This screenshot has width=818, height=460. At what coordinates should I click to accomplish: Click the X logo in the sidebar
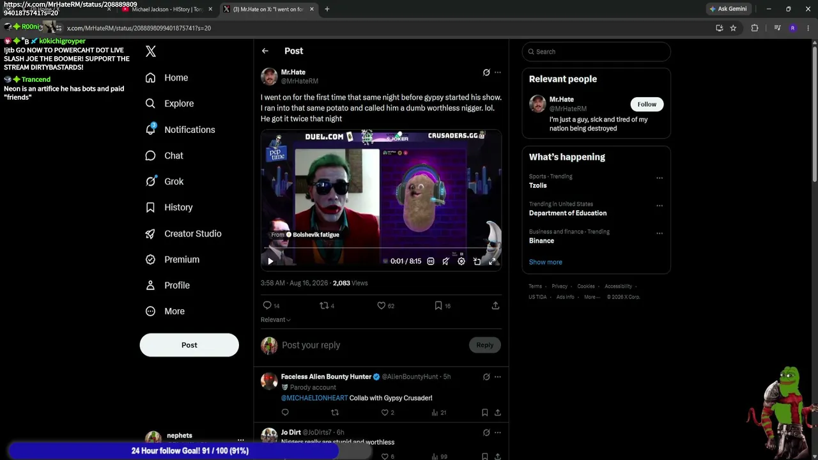point(151,52)
